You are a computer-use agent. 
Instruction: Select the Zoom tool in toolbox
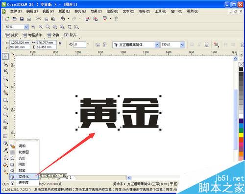(5, 78)
